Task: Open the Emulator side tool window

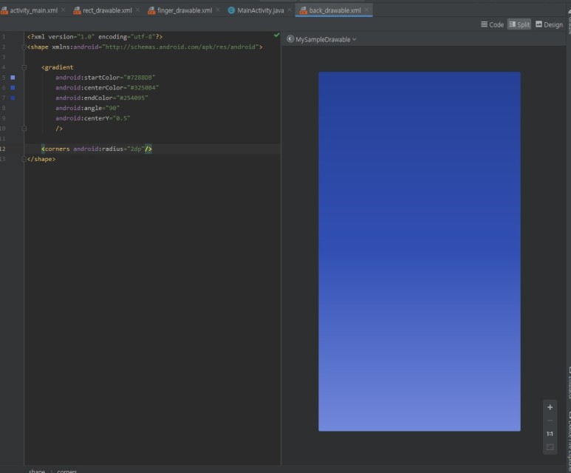Action: (569, 383)
